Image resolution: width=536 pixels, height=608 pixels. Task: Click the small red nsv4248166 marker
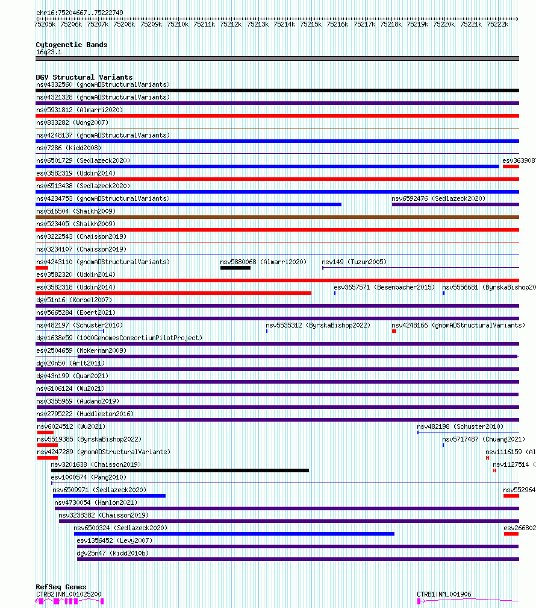click(x=394, y=331)
